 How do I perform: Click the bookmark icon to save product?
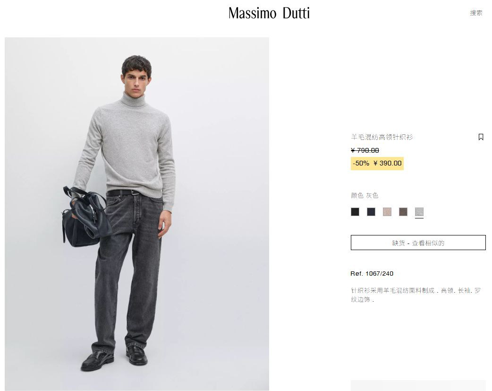[x=481, y=137]
